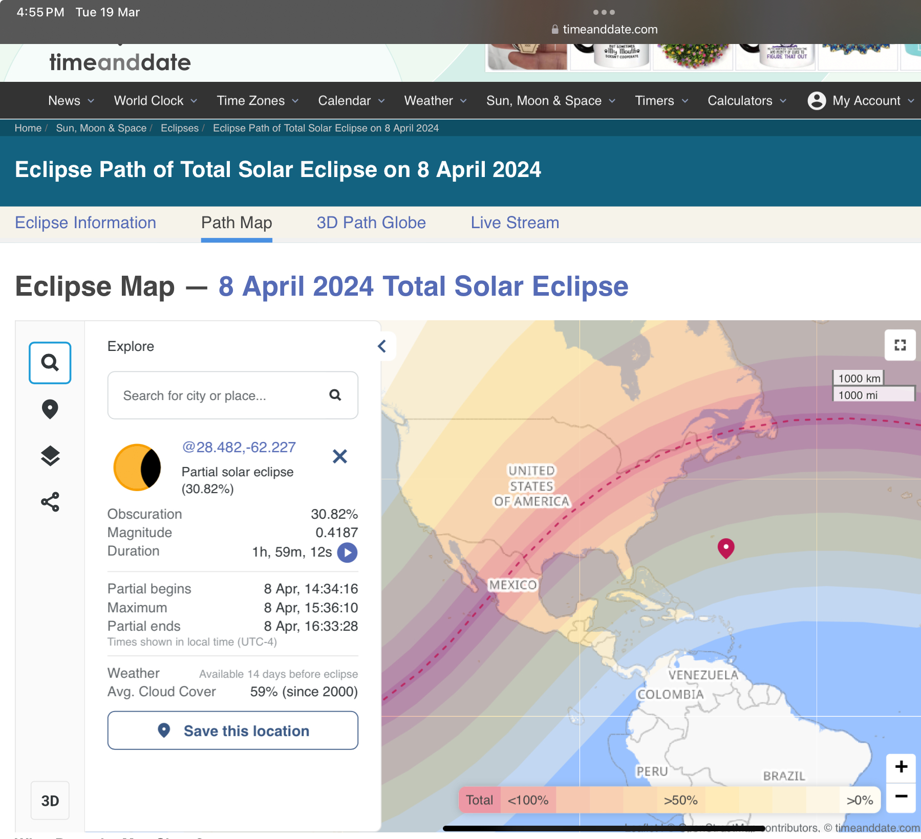Click the red location pin on map

tap(726, 548)
